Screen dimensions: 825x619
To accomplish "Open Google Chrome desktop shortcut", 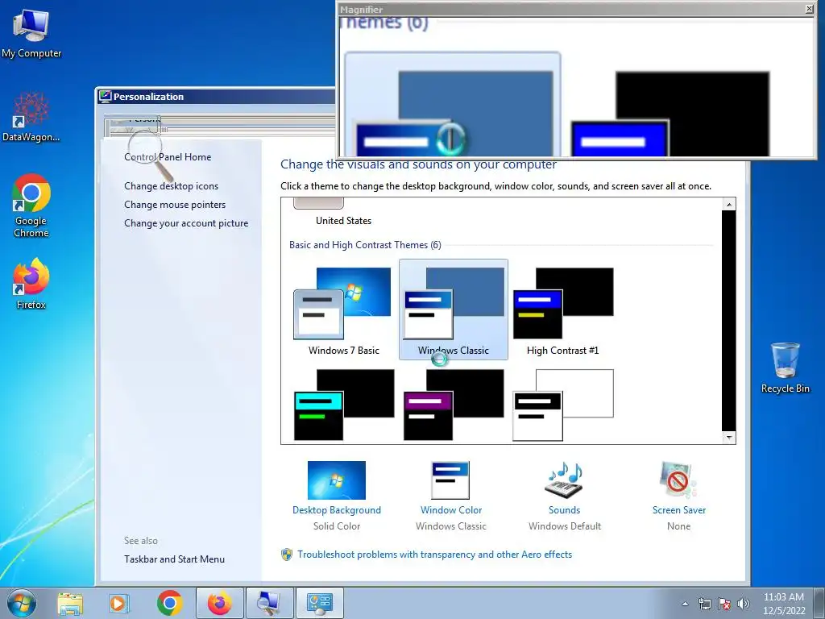I will click(x=31, y=206).
